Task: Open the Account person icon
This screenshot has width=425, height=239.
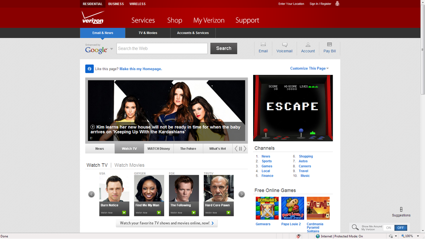Action: point(308,45)
